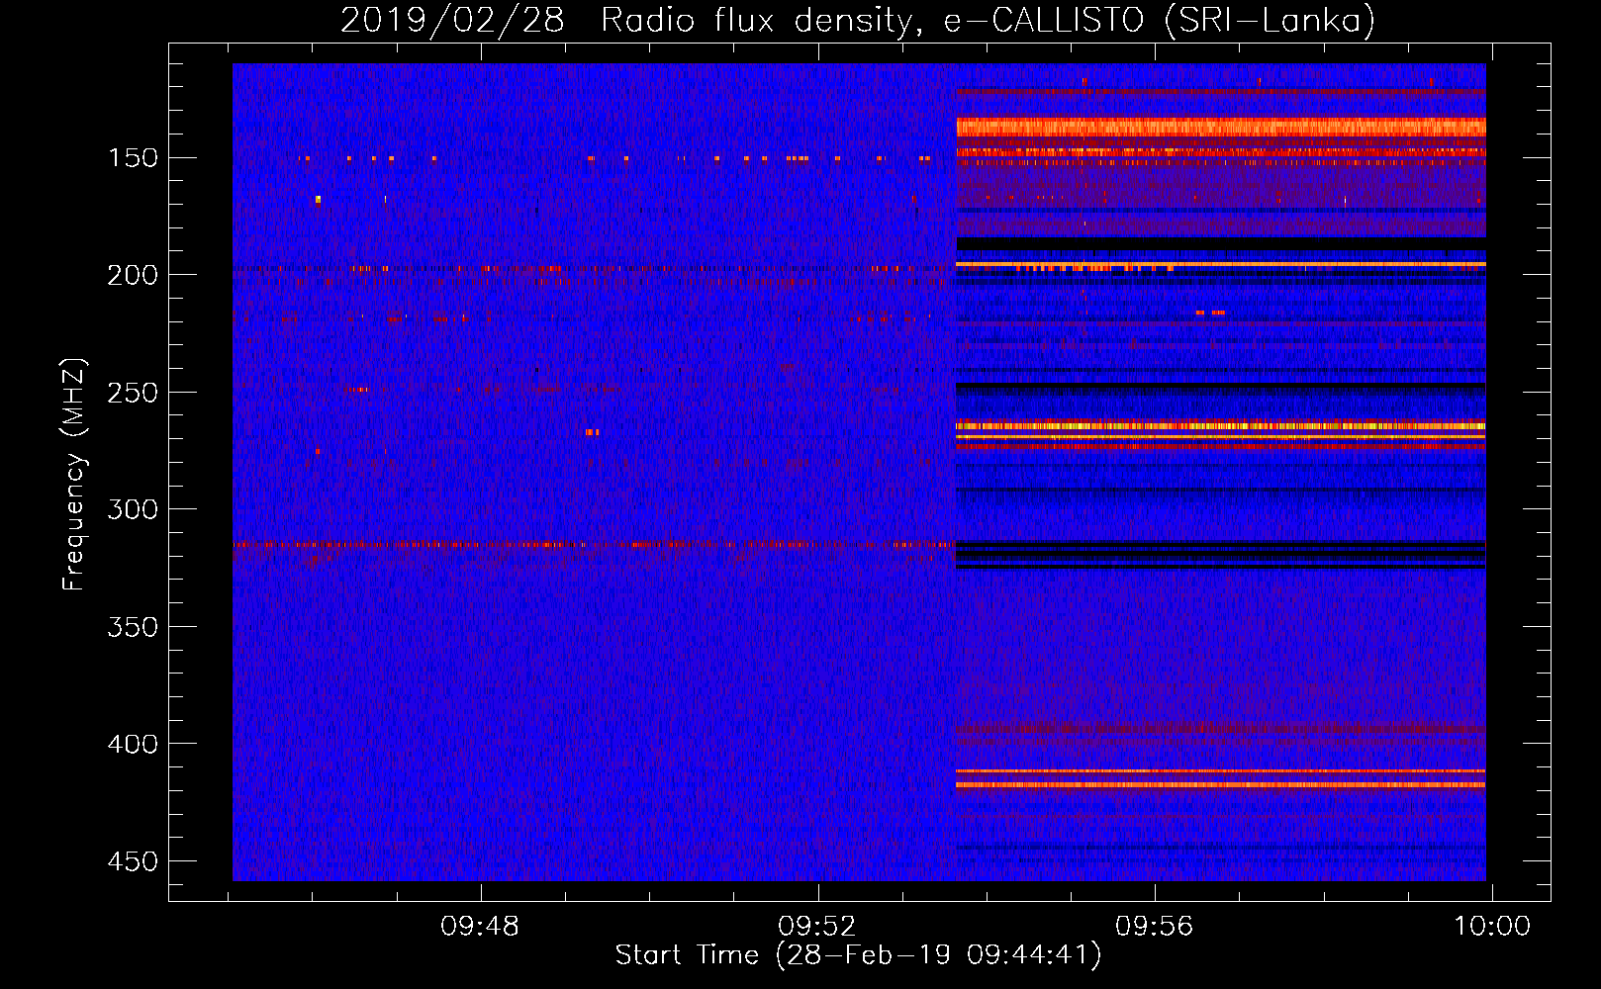The width and height of the screenshot is (1601, 989).
Task: Click the 350 frequency tick label
Action: coord(133,627)
